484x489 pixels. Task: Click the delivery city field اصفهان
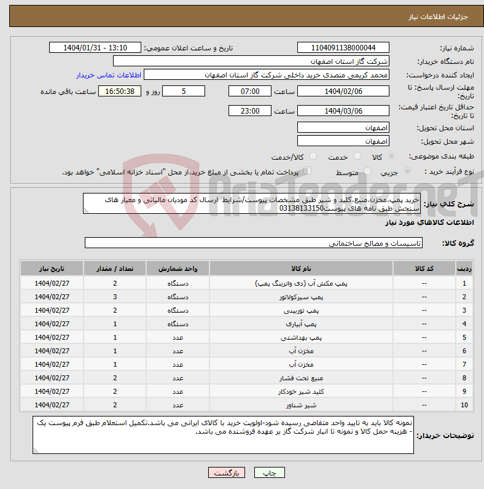pos(343,141)
